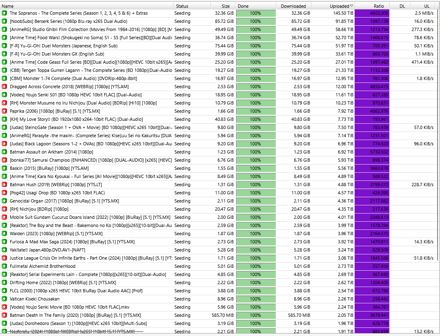Sort by the Downloaded column header

[x=294, y=6]
